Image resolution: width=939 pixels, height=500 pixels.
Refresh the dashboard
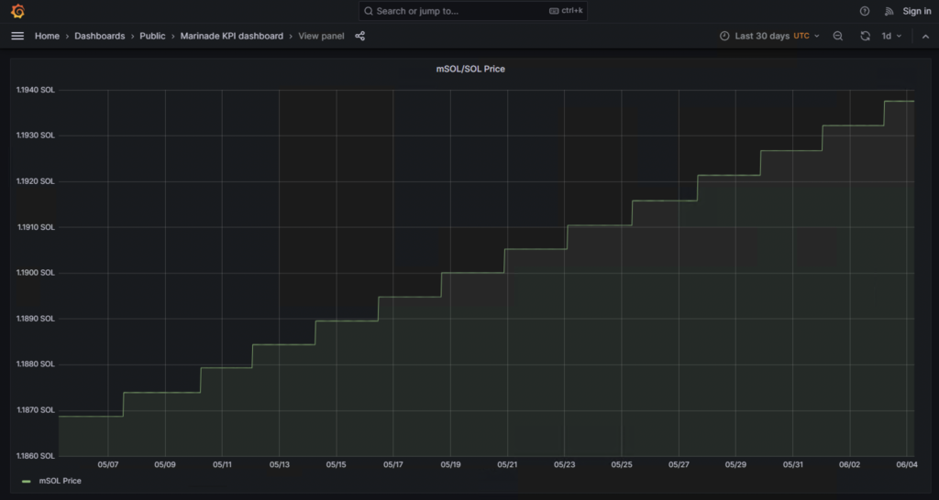[865, 36]
